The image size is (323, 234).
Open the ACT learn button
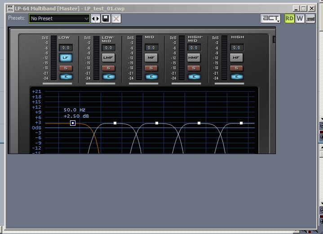coord(270,18)
